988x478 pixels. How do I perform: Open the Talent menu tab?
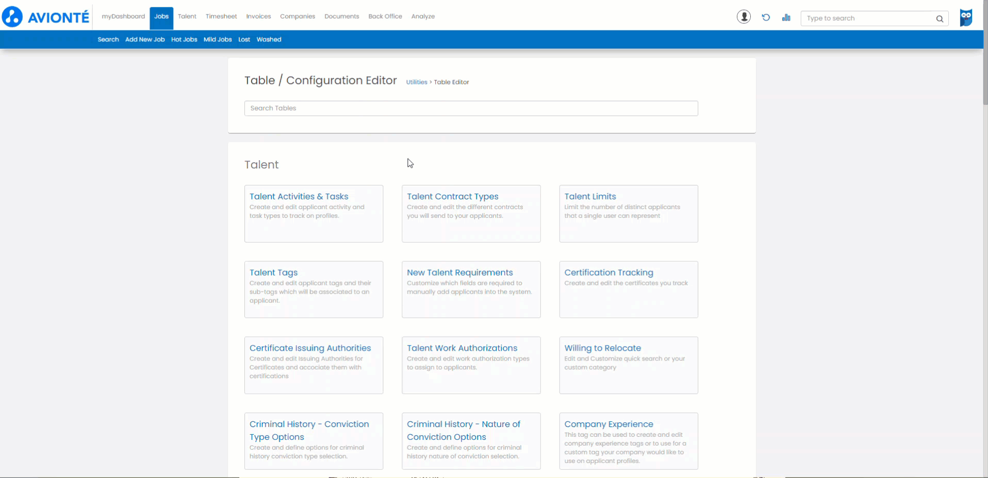(187, 16)
